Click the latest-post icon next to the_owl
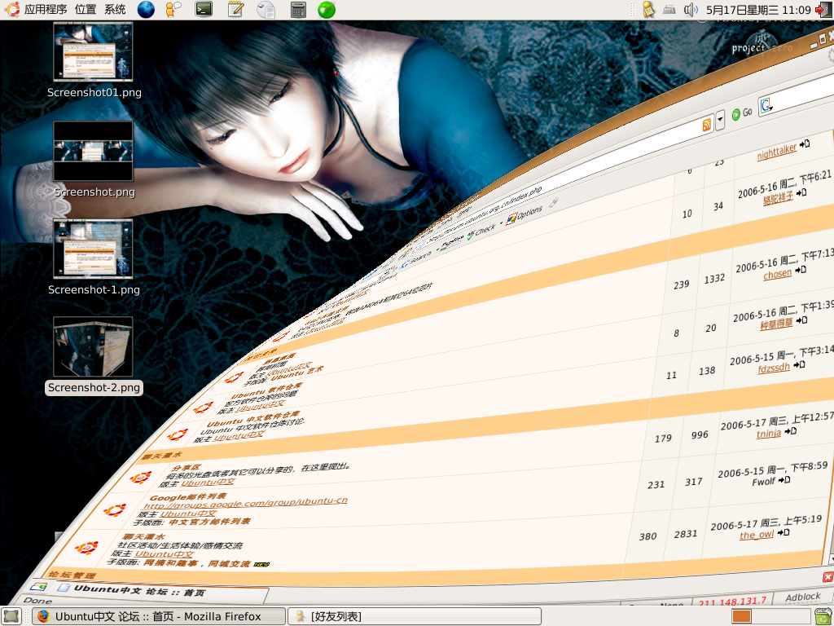 [x=784, y=532]
